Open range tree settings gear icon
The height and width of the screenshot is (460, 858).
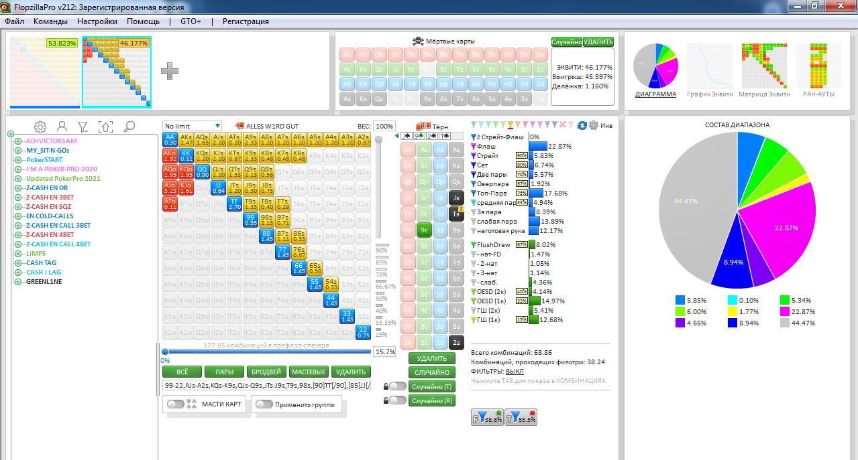[x=40, y=127]
